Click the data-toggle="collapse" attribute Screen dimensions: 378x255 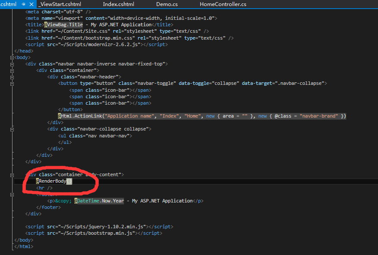tap(209, 83)
